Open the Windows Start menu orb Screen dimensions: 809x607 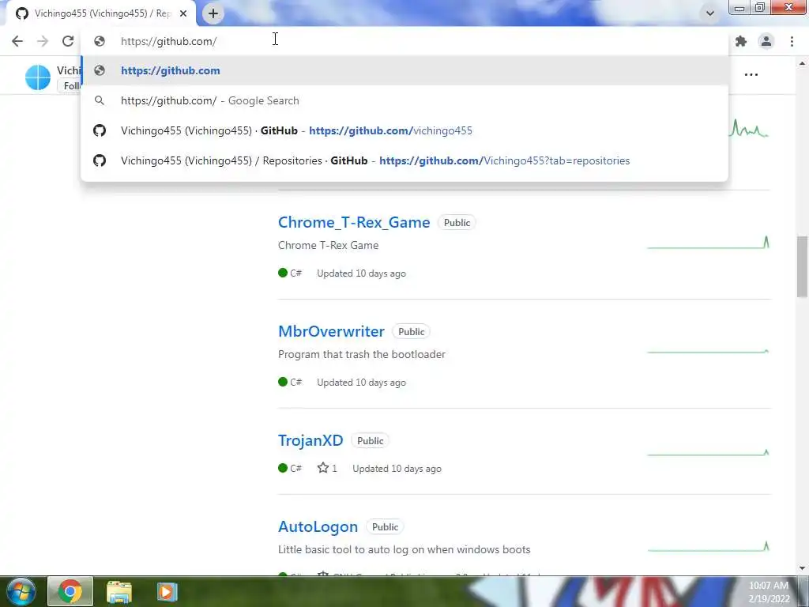point(21,591)
